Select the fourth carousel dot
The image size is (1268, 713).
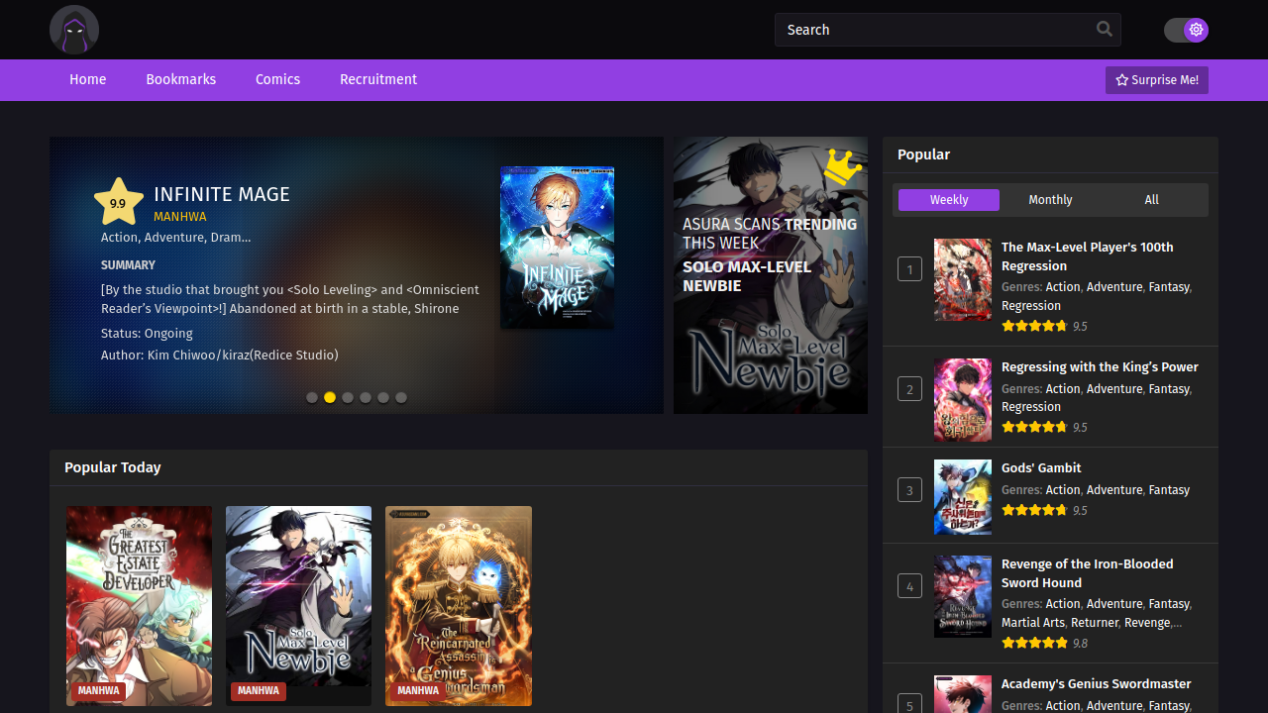pyautogui.click(x=366, y=397)
